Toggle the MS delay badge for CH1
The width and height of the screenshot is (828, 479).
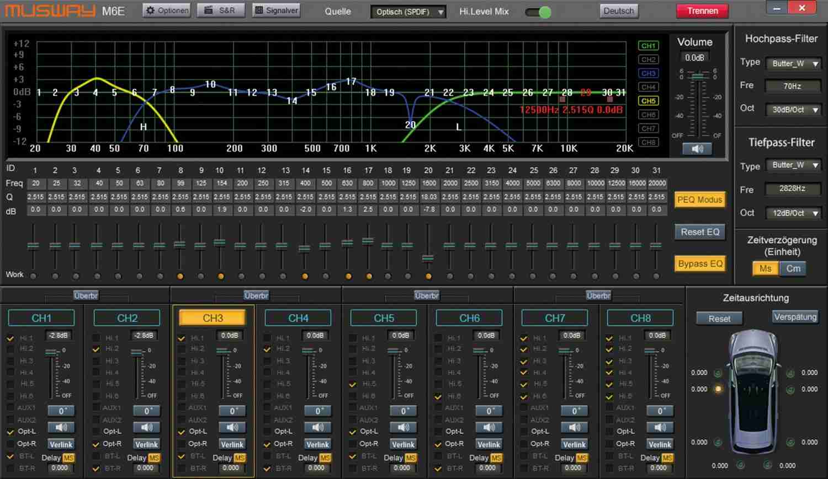pyautogui.click(x=68, y=458)
